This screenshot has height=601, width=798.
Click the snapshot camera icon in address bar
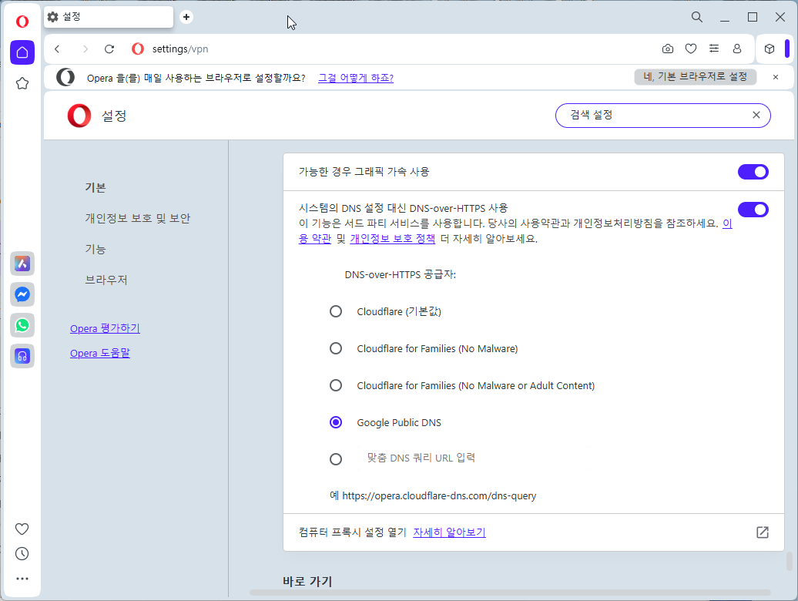[x=667, y=48]
